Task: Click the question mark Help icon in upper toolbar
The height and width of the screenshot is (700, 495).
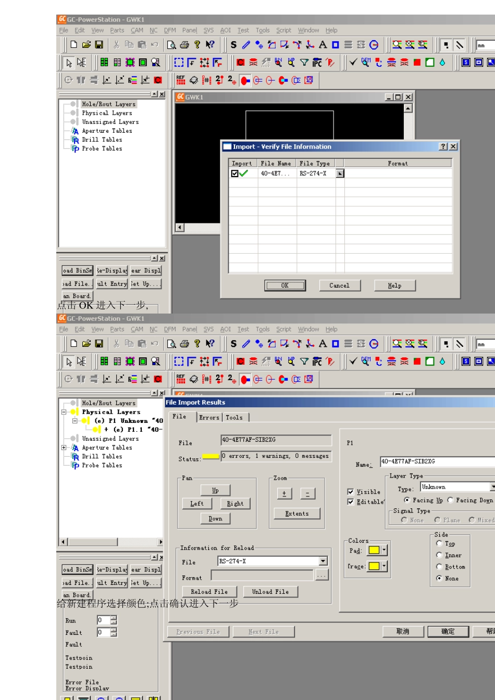Action: click(197, 45)
